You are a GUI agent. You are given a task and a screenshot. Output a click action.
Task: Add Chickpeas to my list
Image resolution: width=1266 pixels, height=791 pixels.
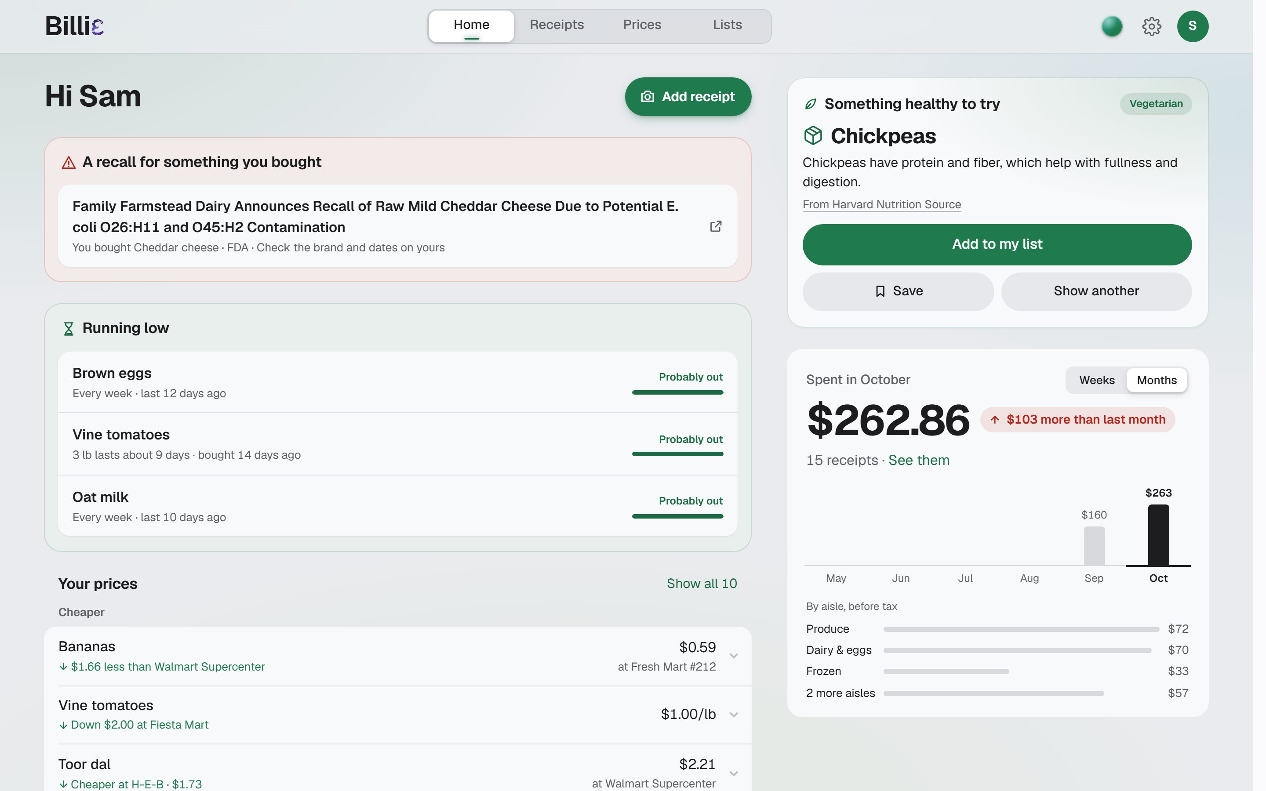997,244
